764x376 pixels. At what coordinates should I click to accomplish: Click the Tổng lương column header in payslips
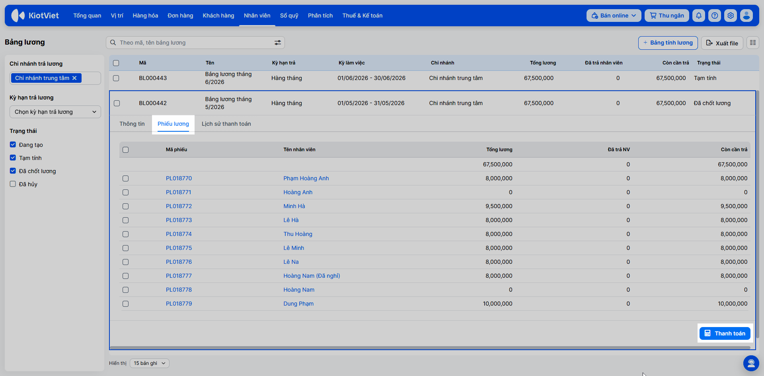(x=499, y=150)
